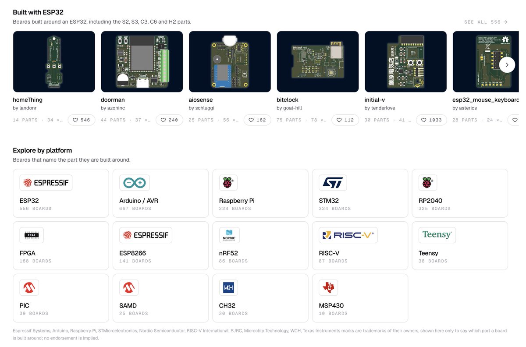Select the RISC-V platform name
Screen dimensions: 526x347
(329, 253)
